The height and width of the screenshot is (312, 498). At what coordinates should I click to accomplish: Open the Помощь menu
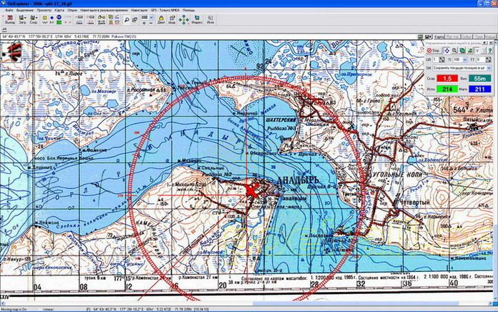tap(189, 10)
